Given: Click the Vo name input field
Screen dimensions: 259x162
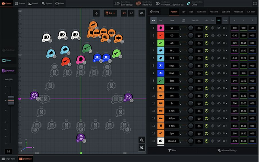Looking at the screenshot, I should pyautogui.click(x=172, y=28).
